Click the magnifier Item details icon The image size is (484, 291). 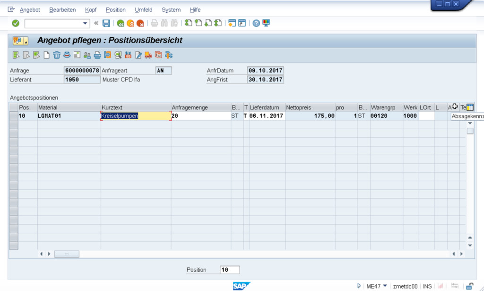tap(118, 55)
